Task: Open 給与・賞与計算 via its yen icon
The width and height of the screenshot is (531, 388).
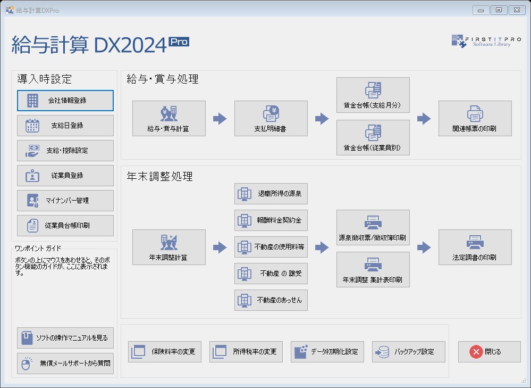Action: click(168, 113)
